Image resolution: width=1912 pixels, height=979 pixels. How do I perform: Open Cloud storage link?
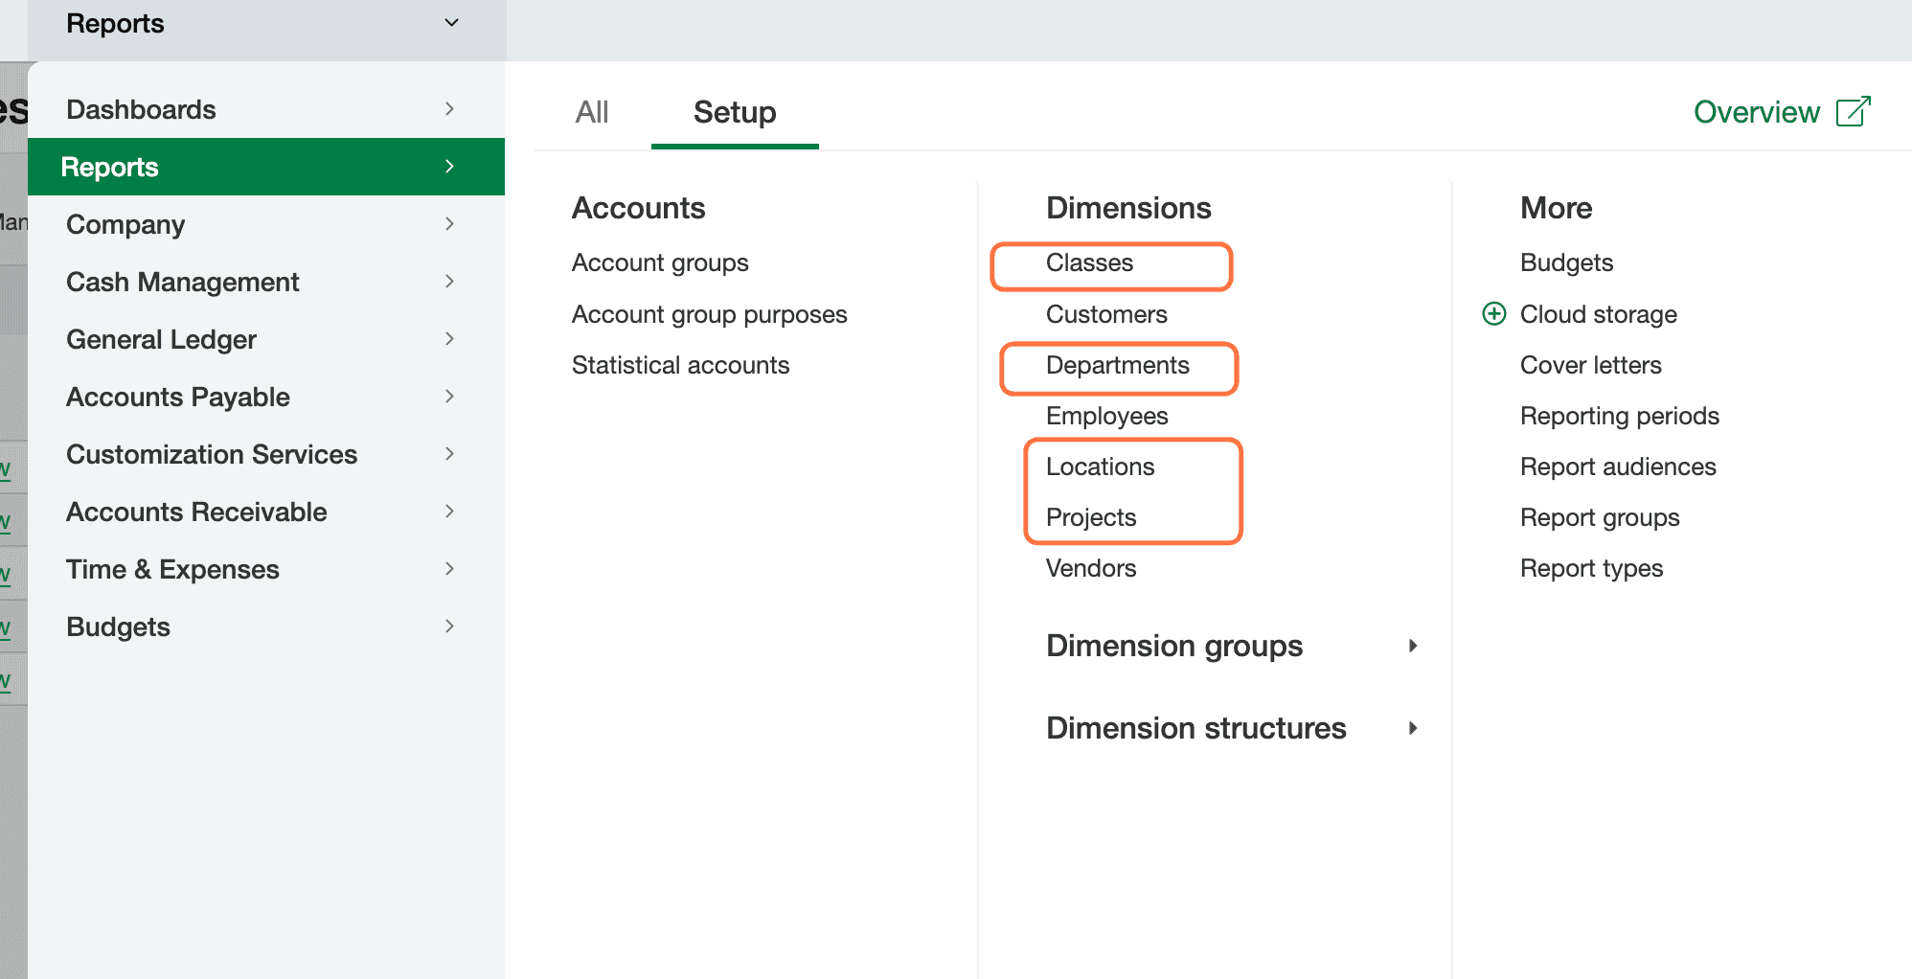coord(1598,314)
